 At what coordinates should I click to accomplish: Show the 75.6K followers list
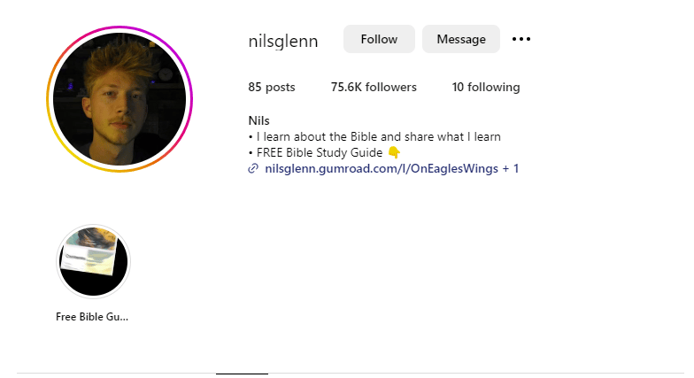[x=374, y=87]
